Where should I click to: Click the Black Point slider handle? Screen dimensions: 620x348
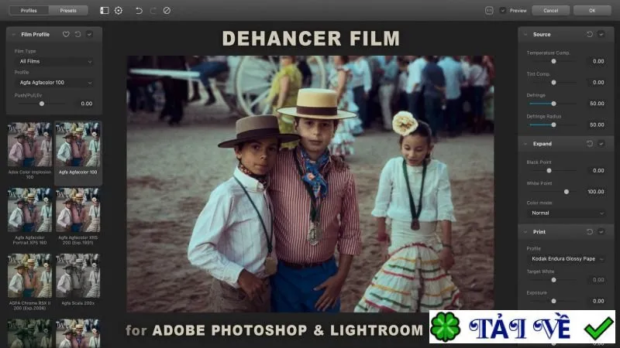click(x=549, y=170)
